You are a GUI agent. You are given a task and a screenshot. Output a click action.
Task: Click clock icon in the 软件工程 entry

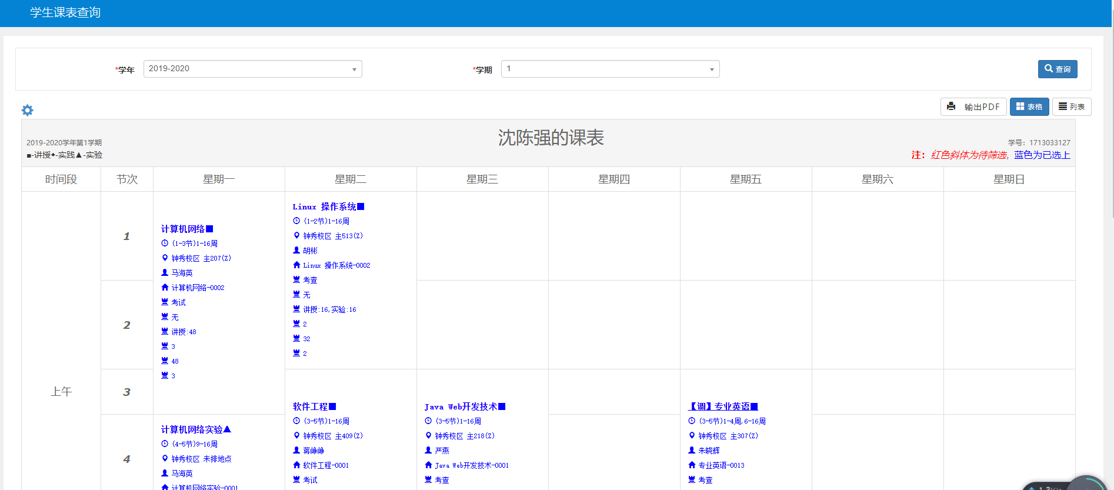(x=296, y=421)
